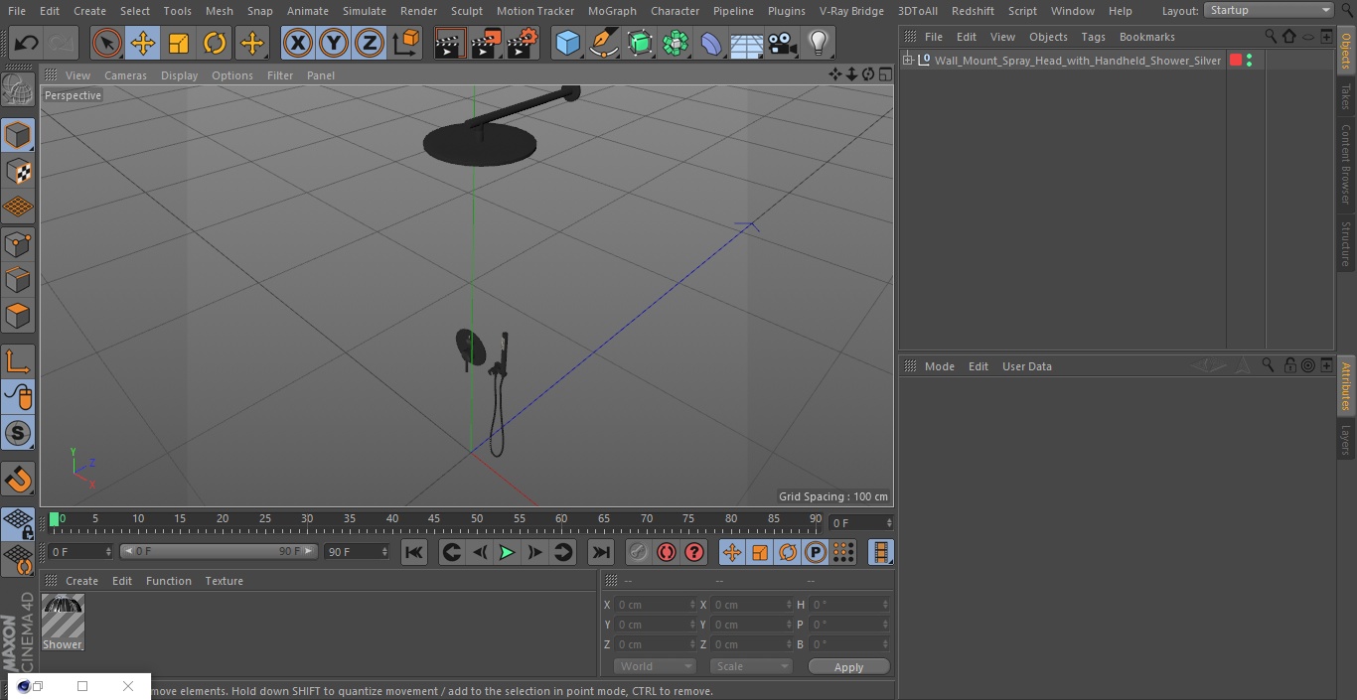This screenshot has width=1357, height=700.
Task: Open viewport Cameras menu
Action: (125, 75)
